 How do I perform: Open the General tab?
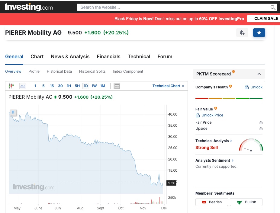click(x=14, y=56)
